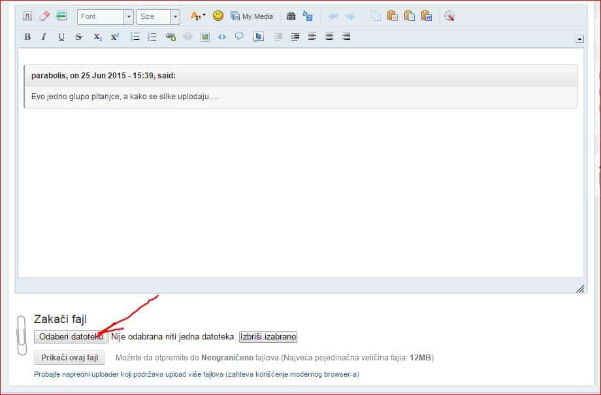Screen dimensions: 601x395
Task: Toggle the editor source mode icon
Action: [27, 16]
